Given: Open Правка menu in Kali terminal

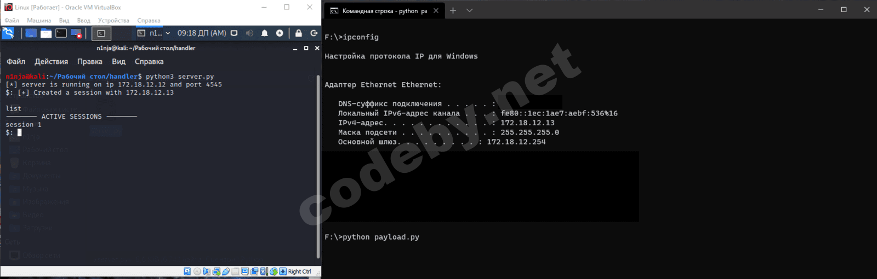Looking at the screenshot, I should point(90,62).
